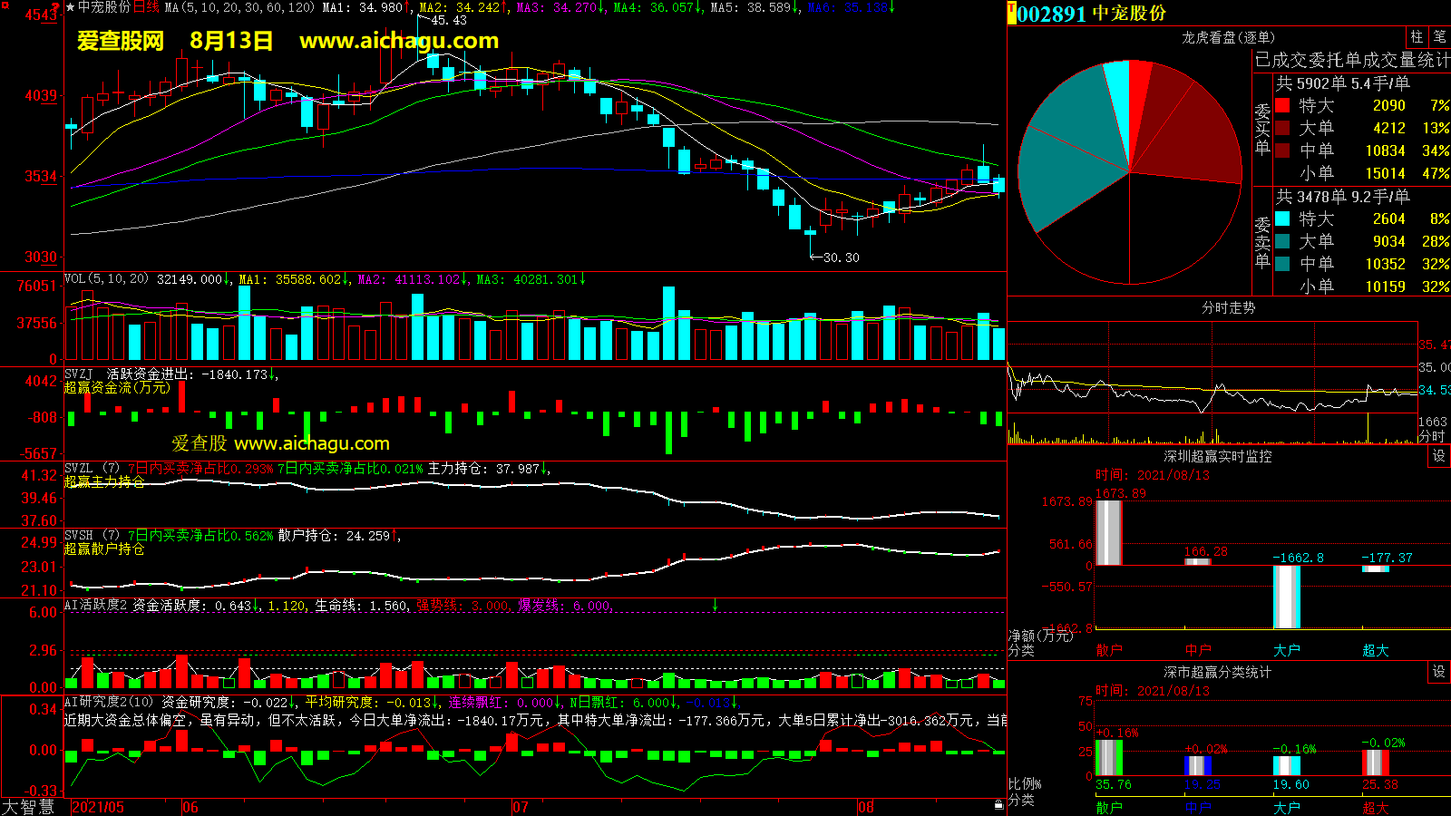Screen dimensions: 1451x816
Task: Select the 07 month timeline marker
Action: pos(520,807)
